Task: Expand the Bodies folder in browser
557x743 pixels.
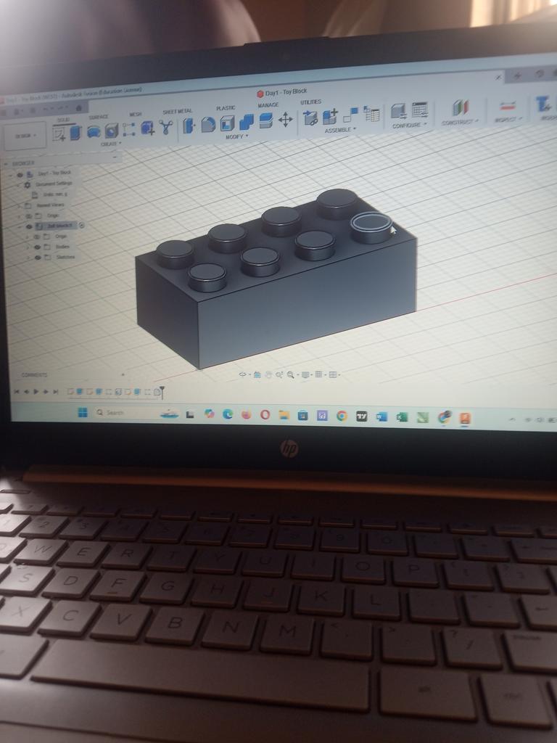Action: pyautogui.click(x=28, y=247)
